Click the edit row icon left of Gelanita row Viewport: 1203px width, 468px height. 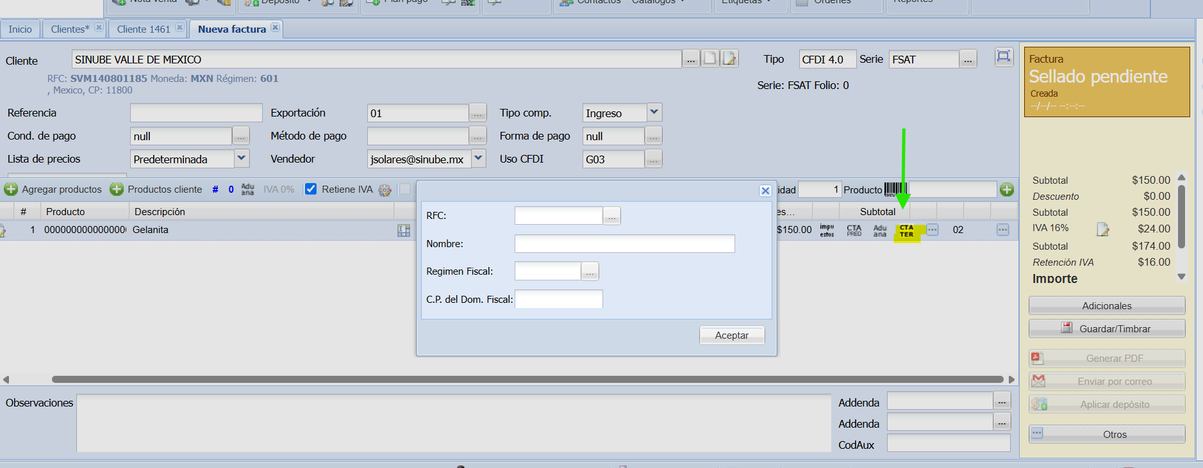(3, 230)
